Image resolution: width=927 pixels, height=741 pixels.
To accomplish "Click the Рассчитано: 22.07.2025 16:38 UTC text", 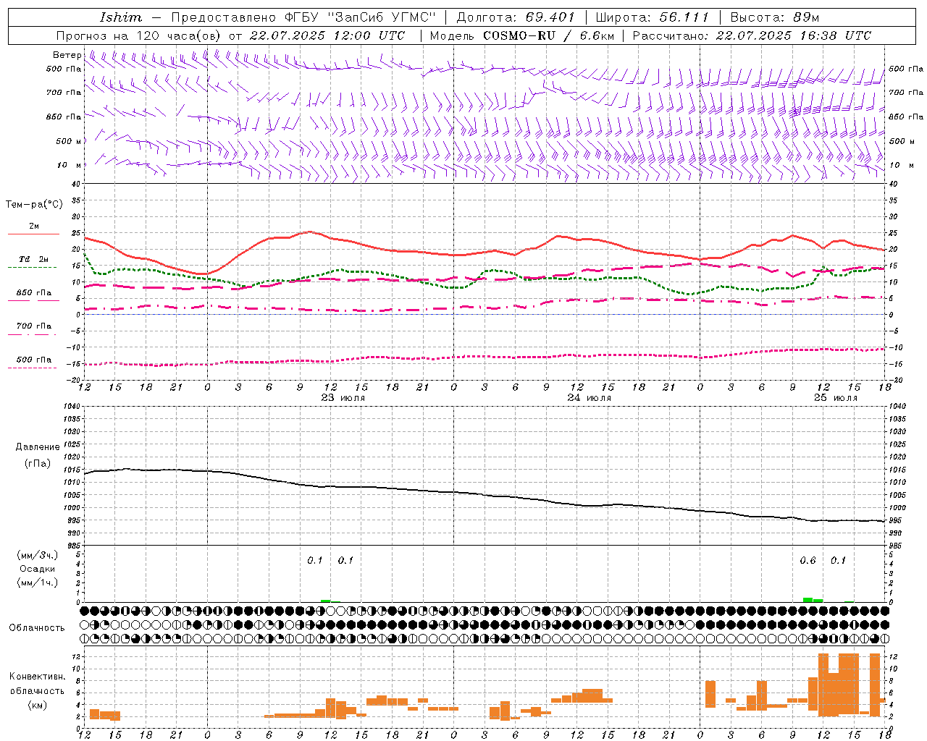I will click(752, 35).
